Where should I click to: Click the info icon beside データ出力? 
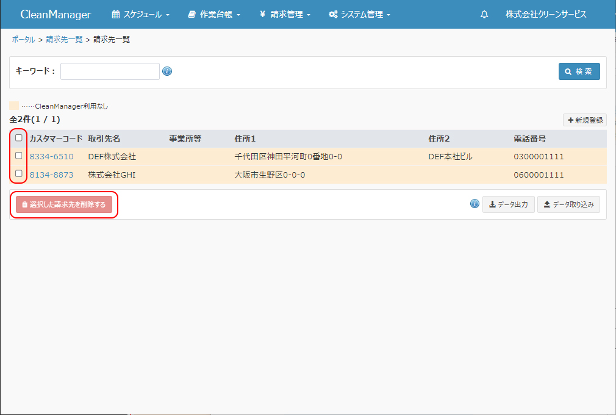(475, 204)
